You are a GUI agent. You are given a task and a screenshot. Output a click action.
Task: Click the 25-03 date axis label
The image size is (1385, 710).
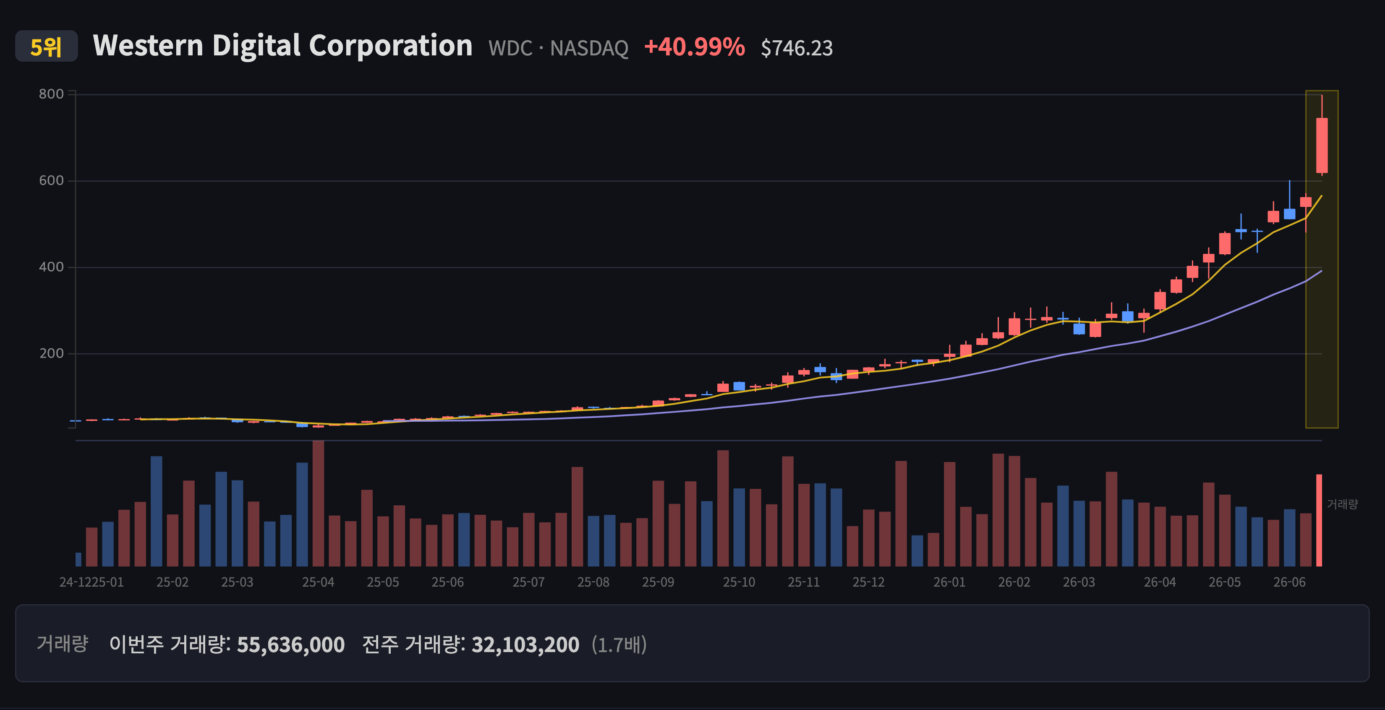237,582
